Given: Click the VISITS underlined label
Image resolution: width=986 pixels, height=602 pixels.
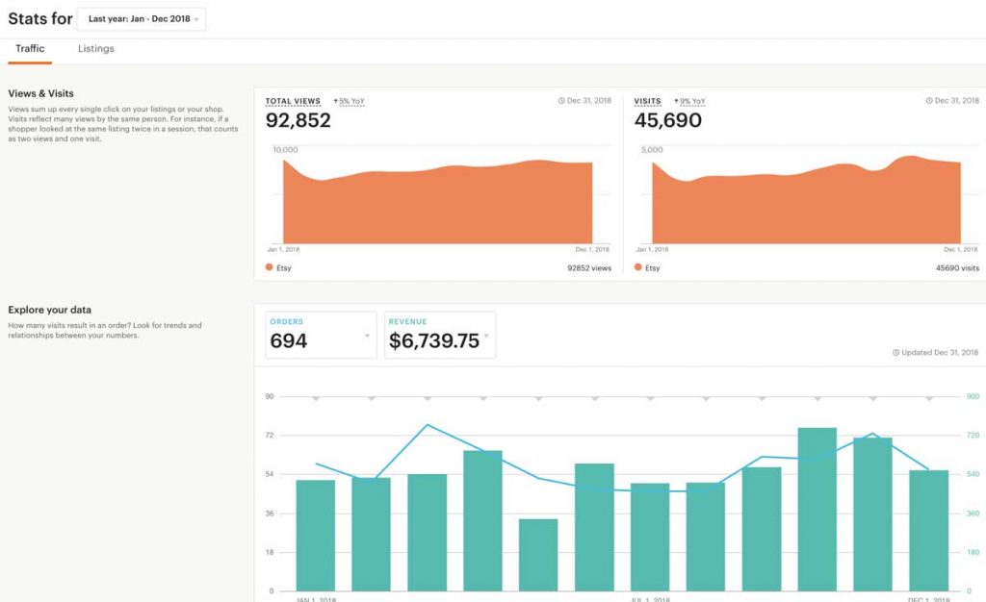Looking at the screenshot, I should pyautogui.click(x=647, y=101).
